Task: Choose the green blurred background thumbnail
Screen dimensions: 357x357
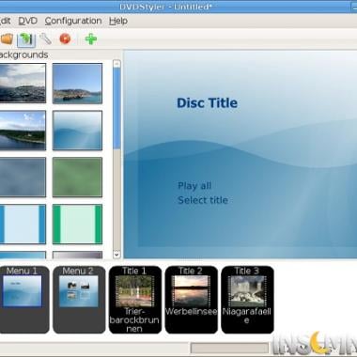Action: [77, 178]
